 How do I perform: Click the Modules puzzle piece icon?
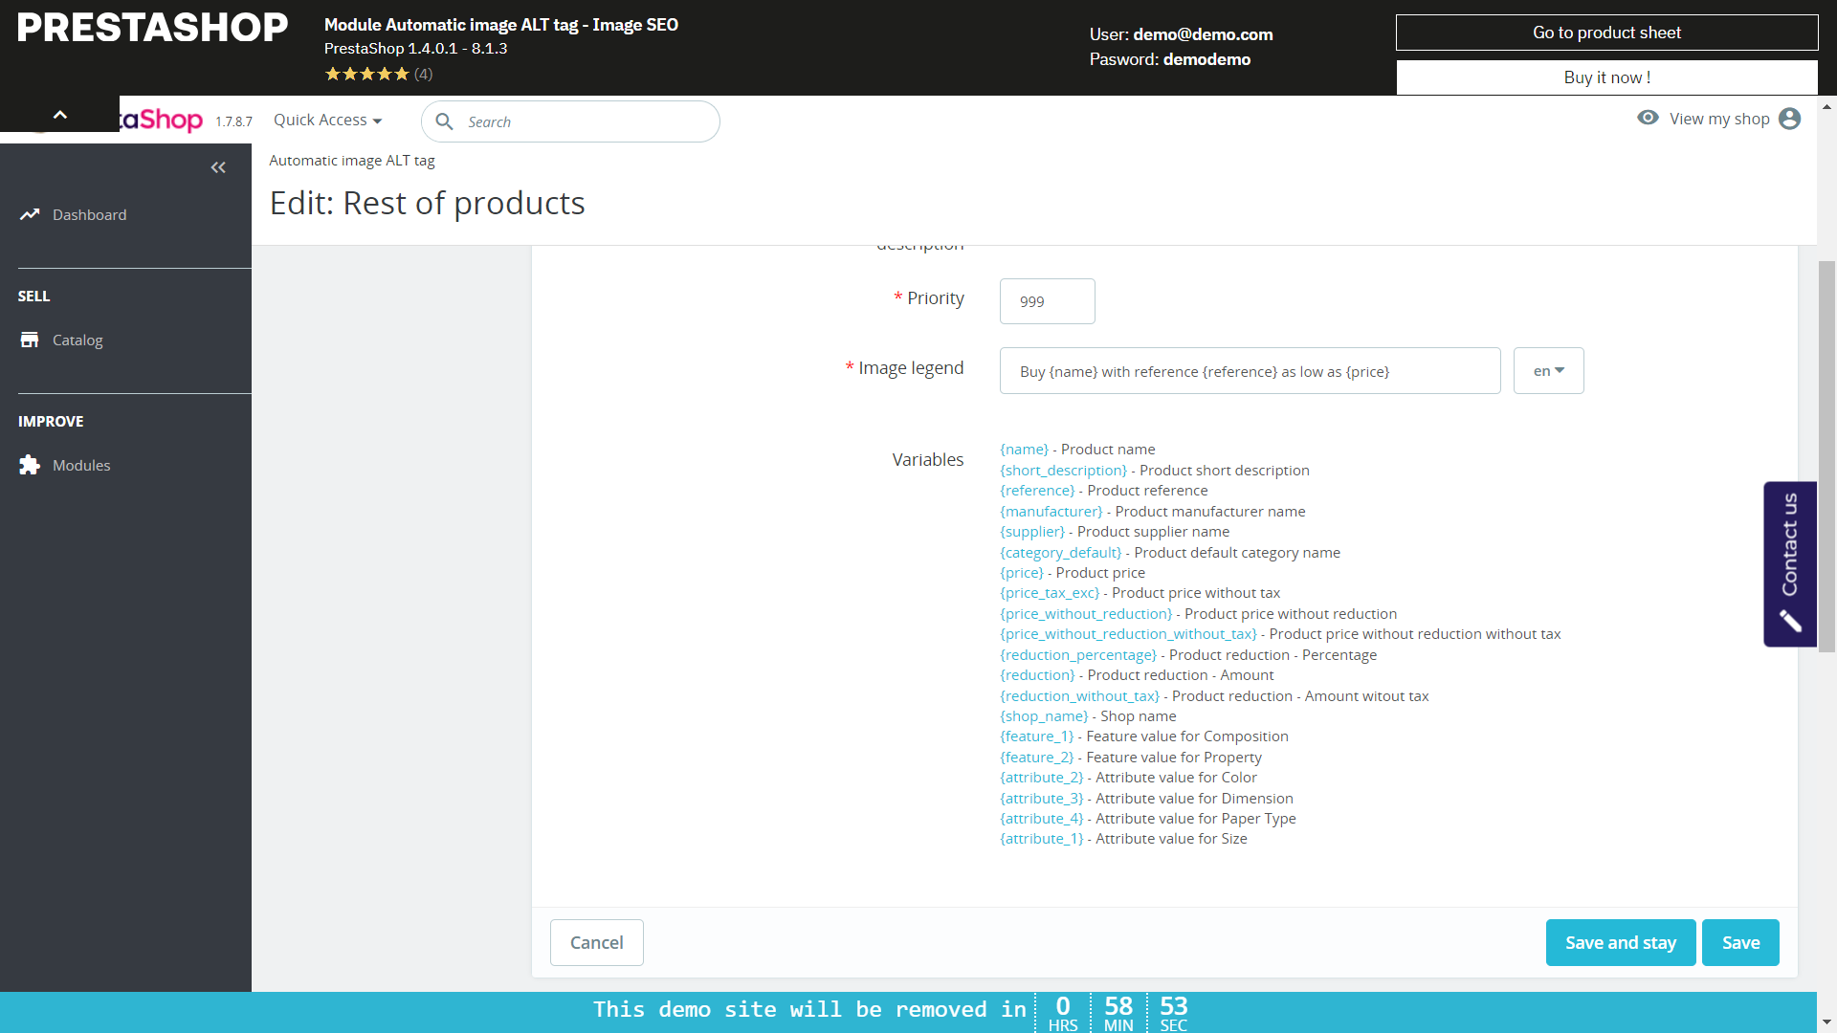(30, 465)
